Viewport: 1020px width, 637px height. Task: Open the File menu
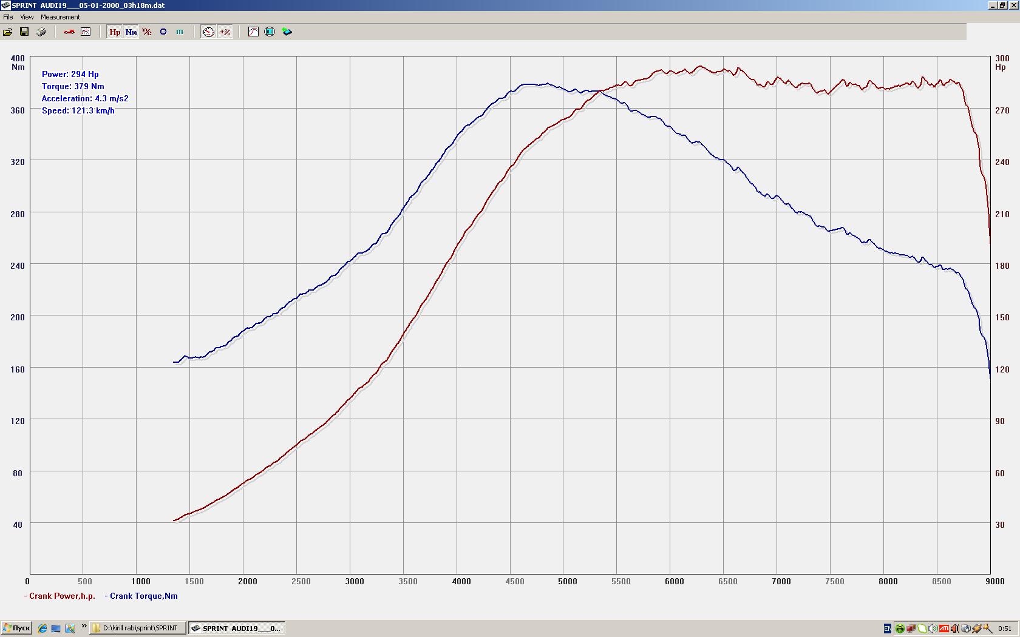pos(8,17)
